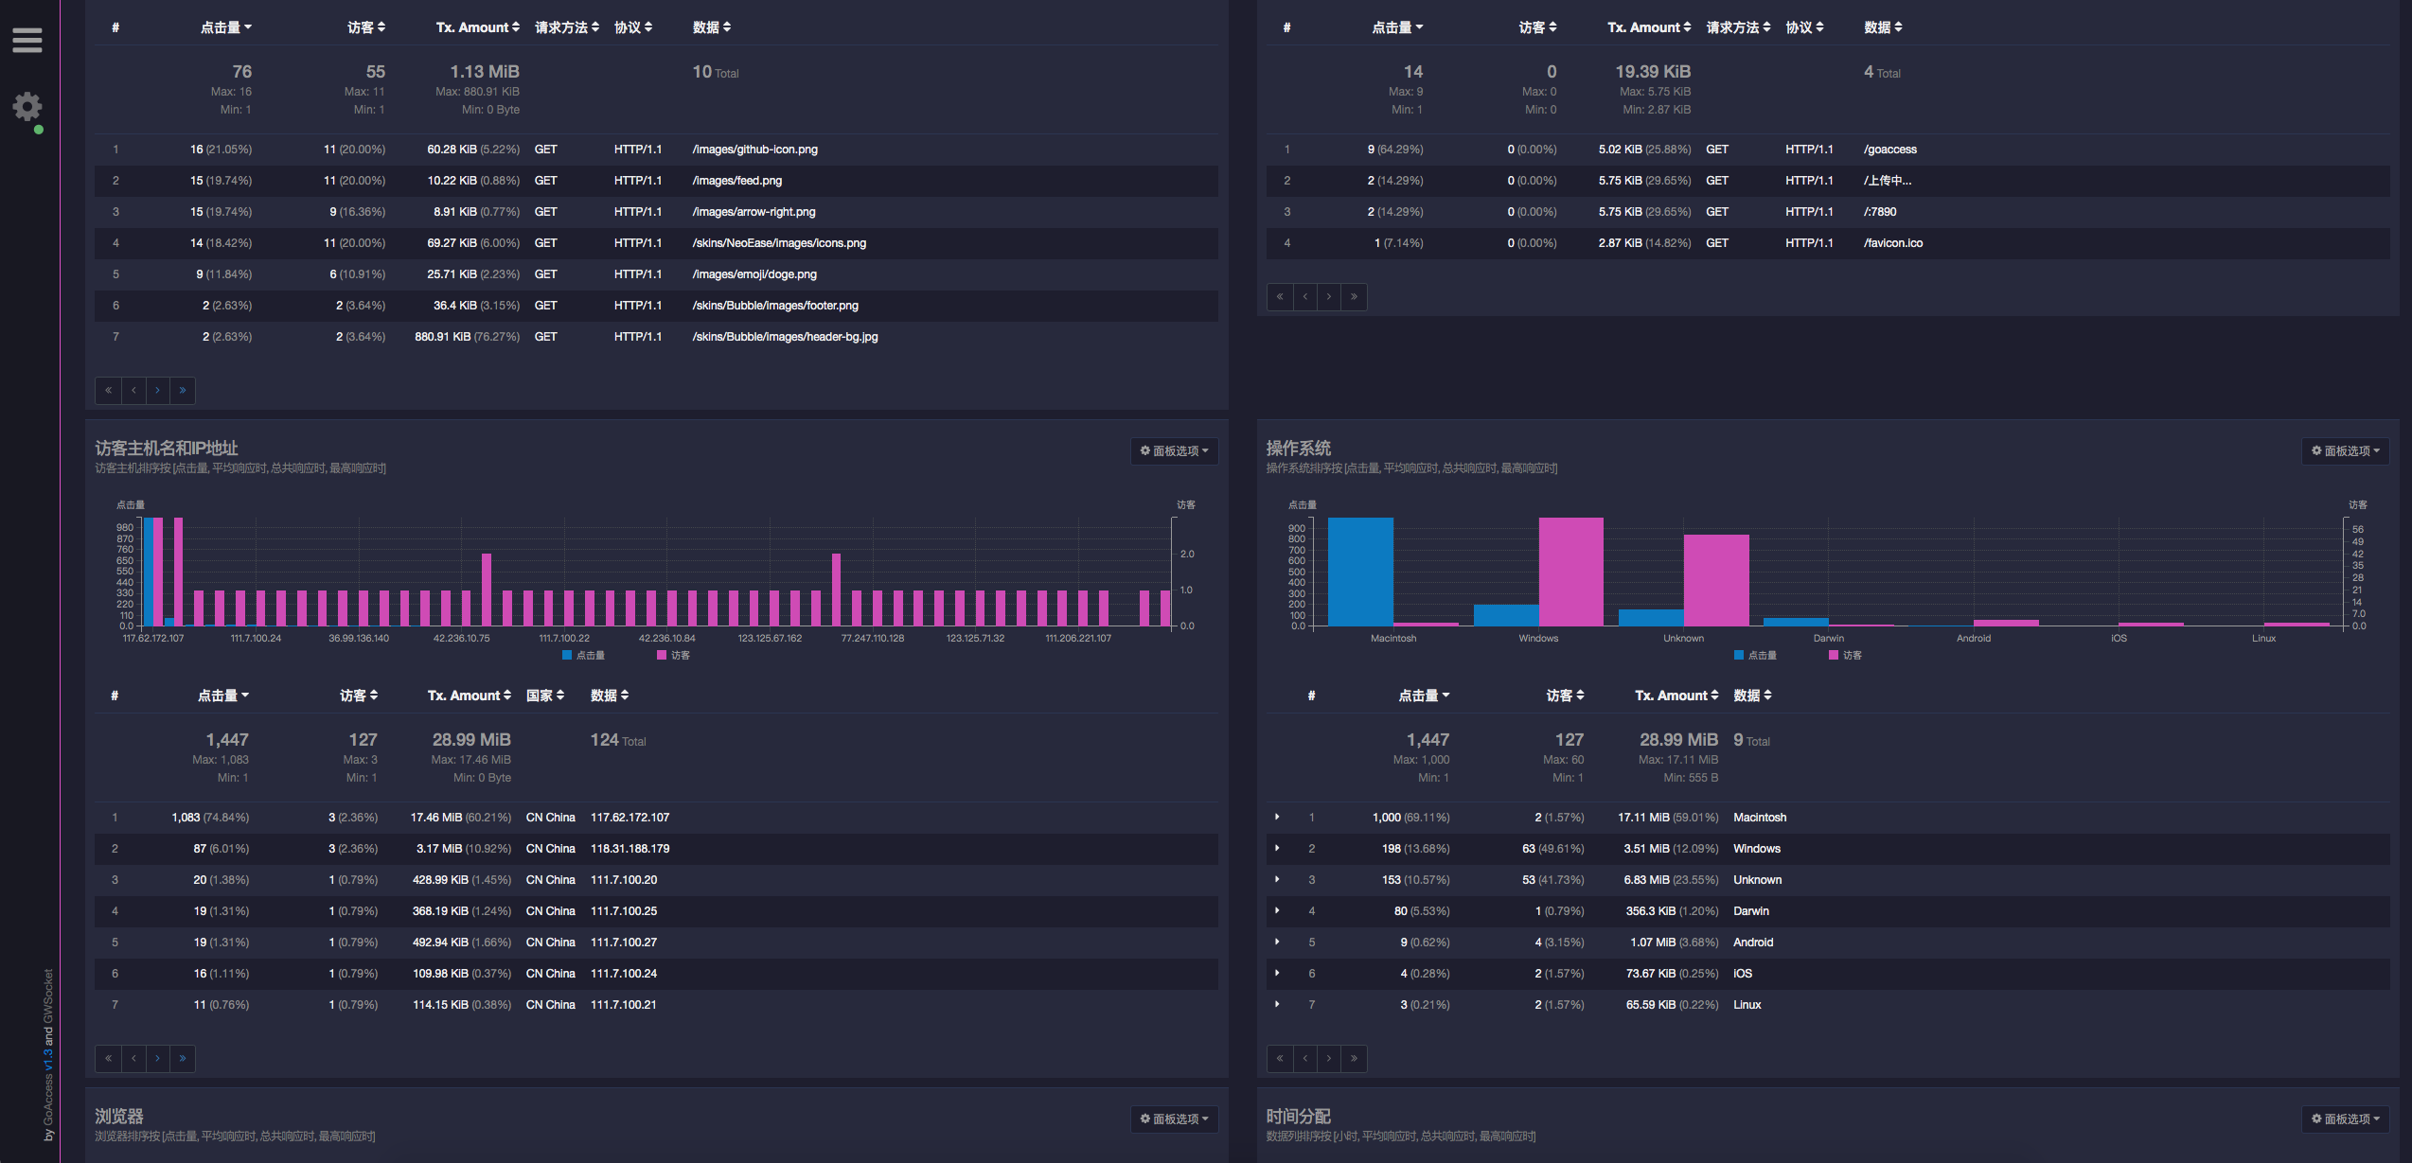The width and height of the screenshot is (2412, 1163).
Task: Open the 面板选项 dropdown for the 时间分配 panel
Action: tap(2345, 1119)
